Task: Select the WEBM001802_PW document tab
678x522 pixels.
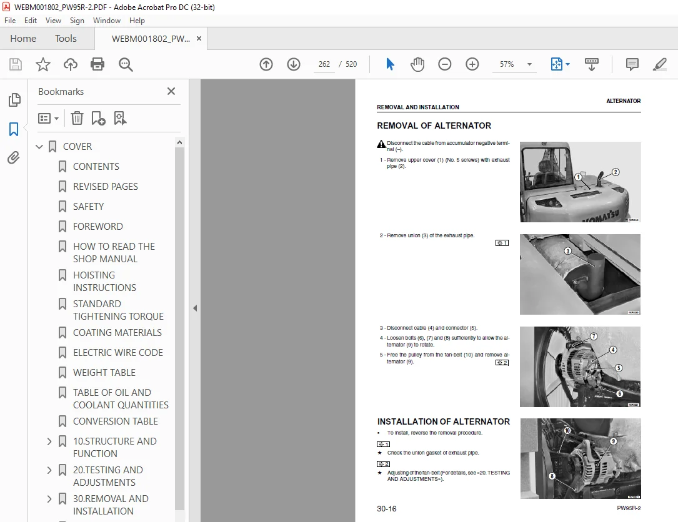Action: [151, 39]
